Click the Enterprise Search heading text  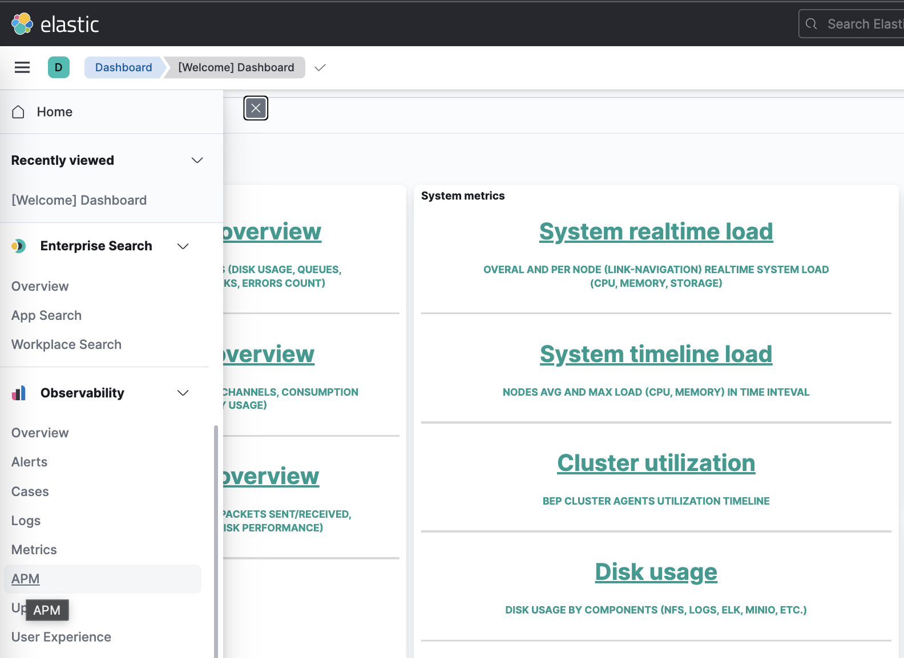96,246
